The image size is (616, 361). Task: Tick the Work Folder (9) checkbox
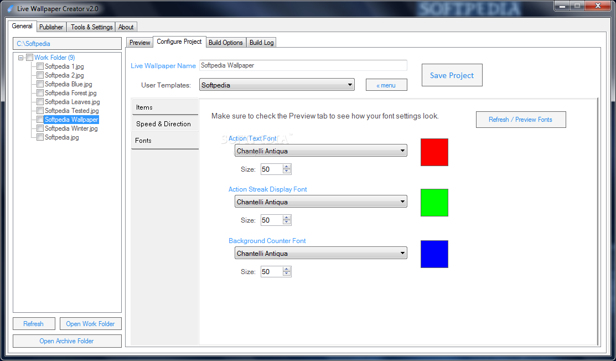(29, 58)
